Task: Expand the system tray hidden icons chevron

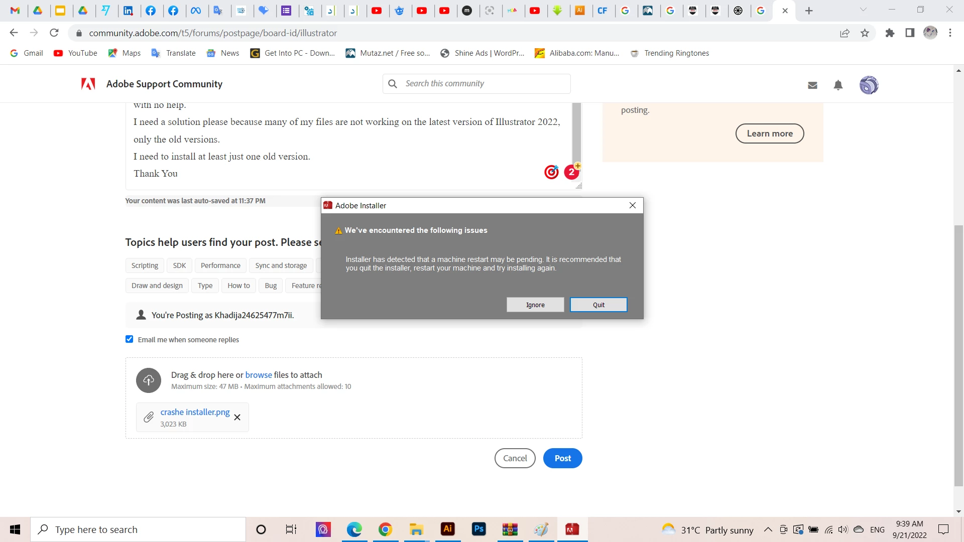Action: point(768,529)
